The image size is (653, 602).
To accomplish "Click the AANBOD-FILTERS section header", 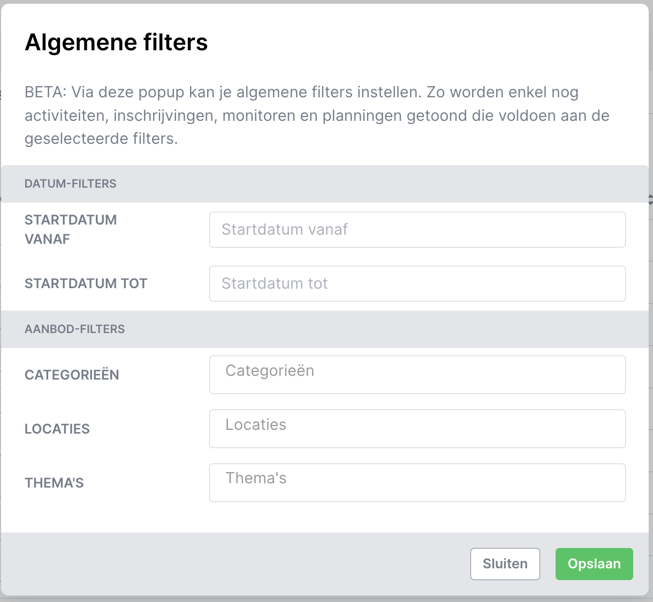I will [x=74, y=329].
